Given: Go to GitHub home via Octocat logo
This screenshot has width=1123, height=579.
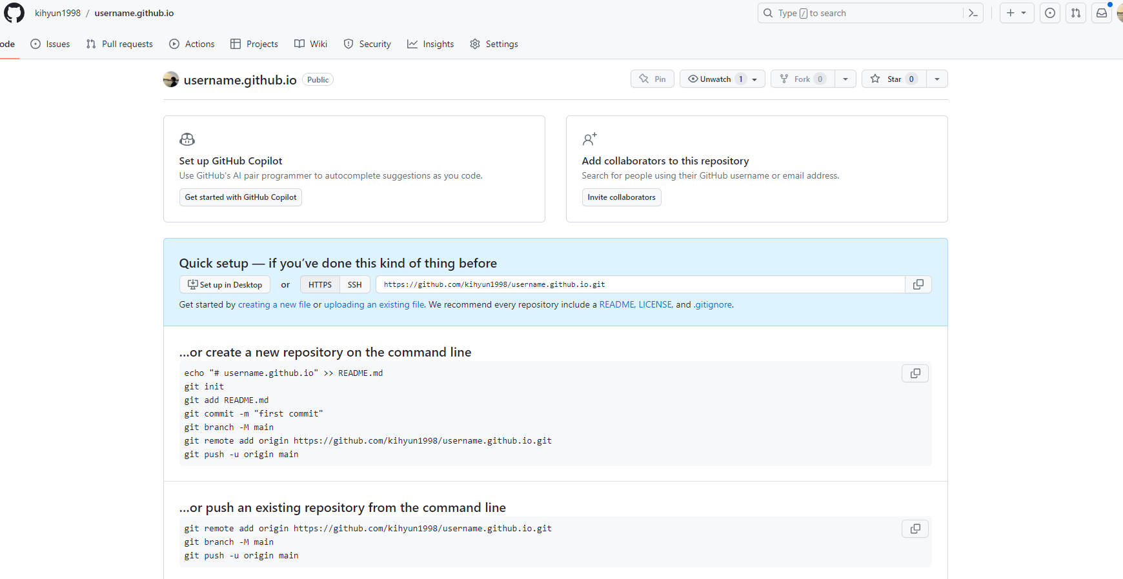Looking at the screenshot, I should [14, 13].
